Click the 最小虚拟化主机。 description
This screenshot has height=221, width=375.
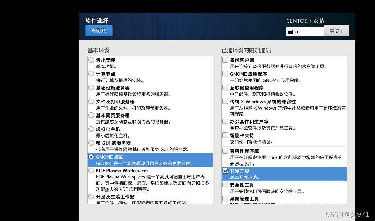click(113, 136)
